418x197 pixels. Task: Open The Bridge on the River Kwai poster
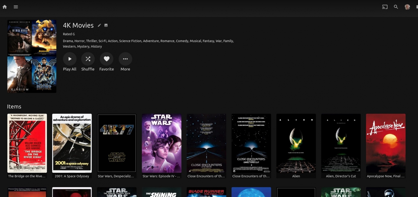27,143
